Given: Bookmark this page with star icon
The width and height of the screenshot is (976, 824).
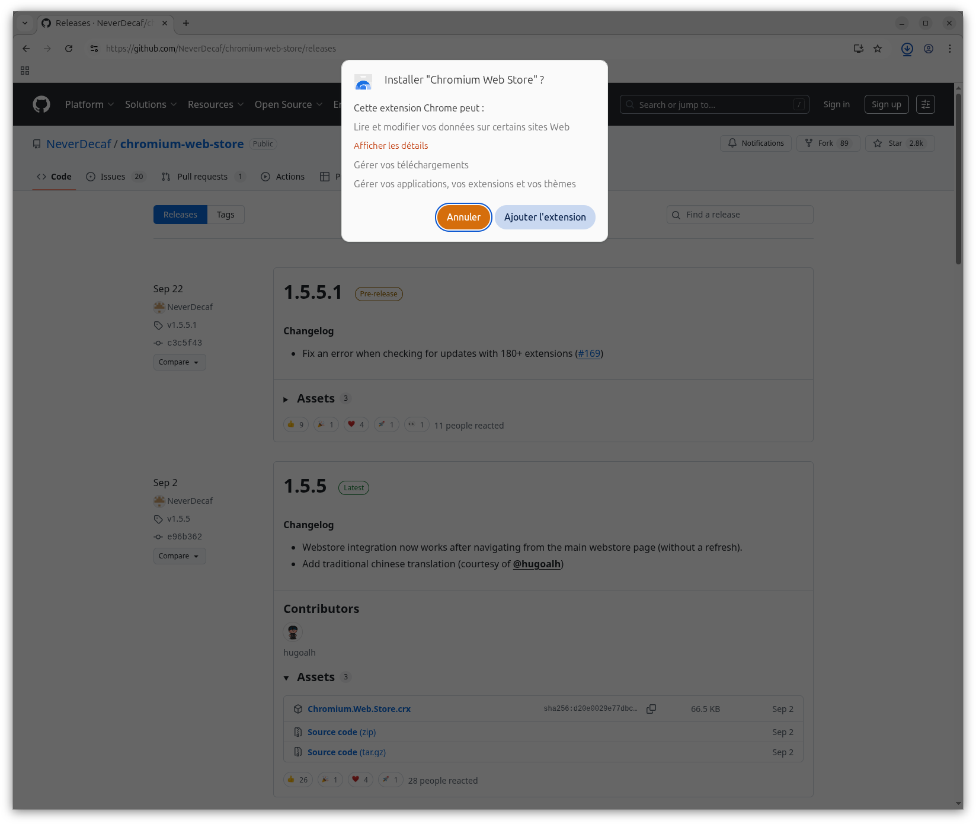Looking at the screenshot, I should pyautogui.click(x=878, y=49).
